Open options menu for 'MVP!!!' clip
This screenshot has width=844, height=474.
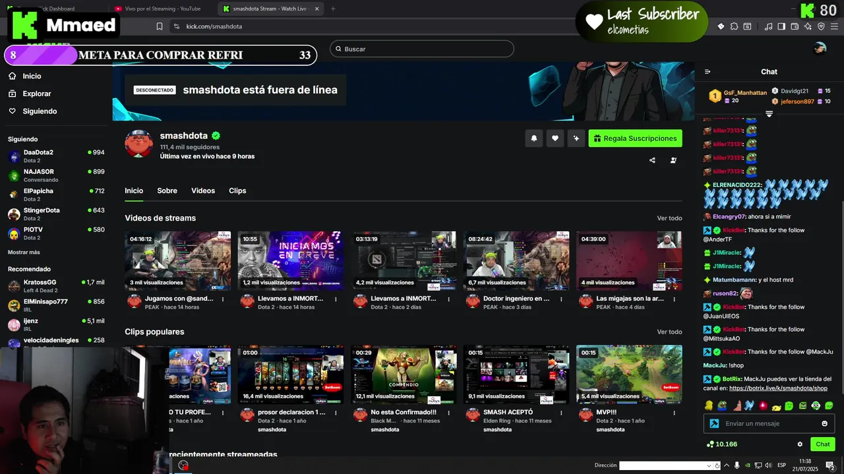pyautogui.click(x=675, y=413)
